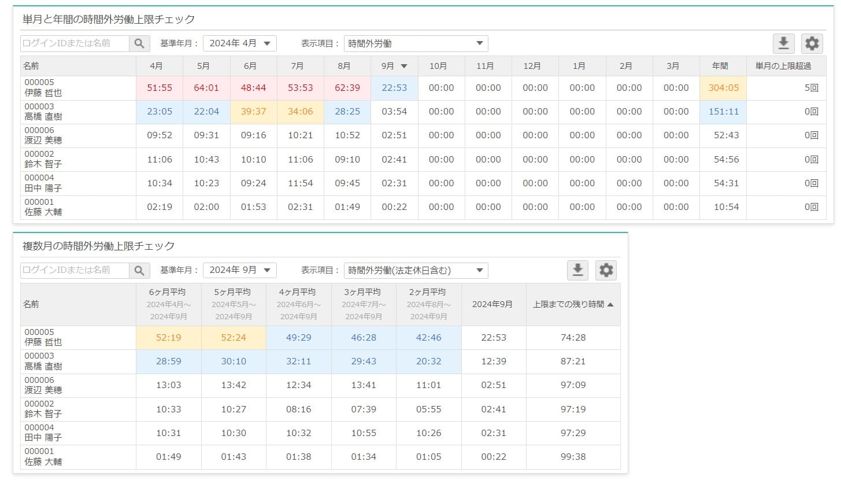Click the red 64:01 cell for 伊藤 哲也
The image size is (841, 480).
point(206,88)
